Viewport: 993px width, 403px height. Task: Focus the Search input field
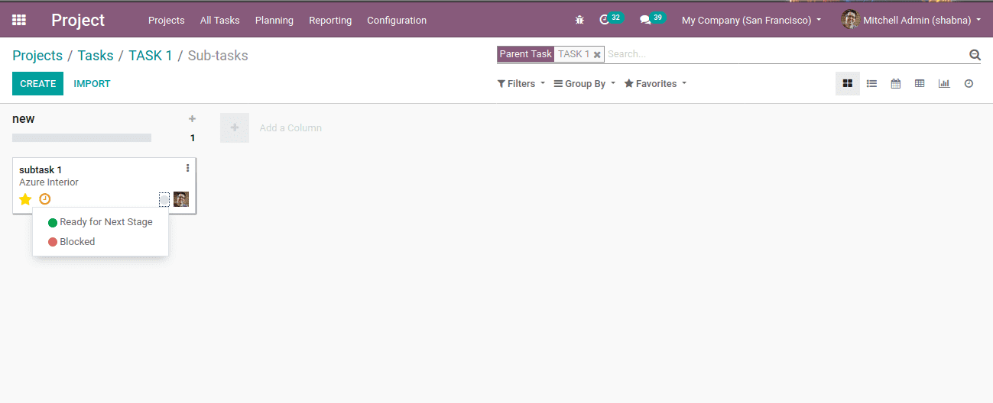tap(785, 54)
